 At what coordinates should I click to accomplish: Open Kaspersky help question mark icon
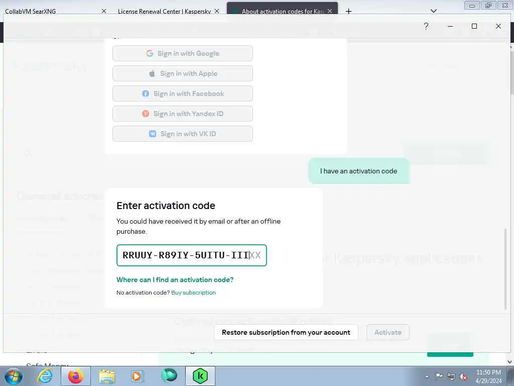(426, 26)
